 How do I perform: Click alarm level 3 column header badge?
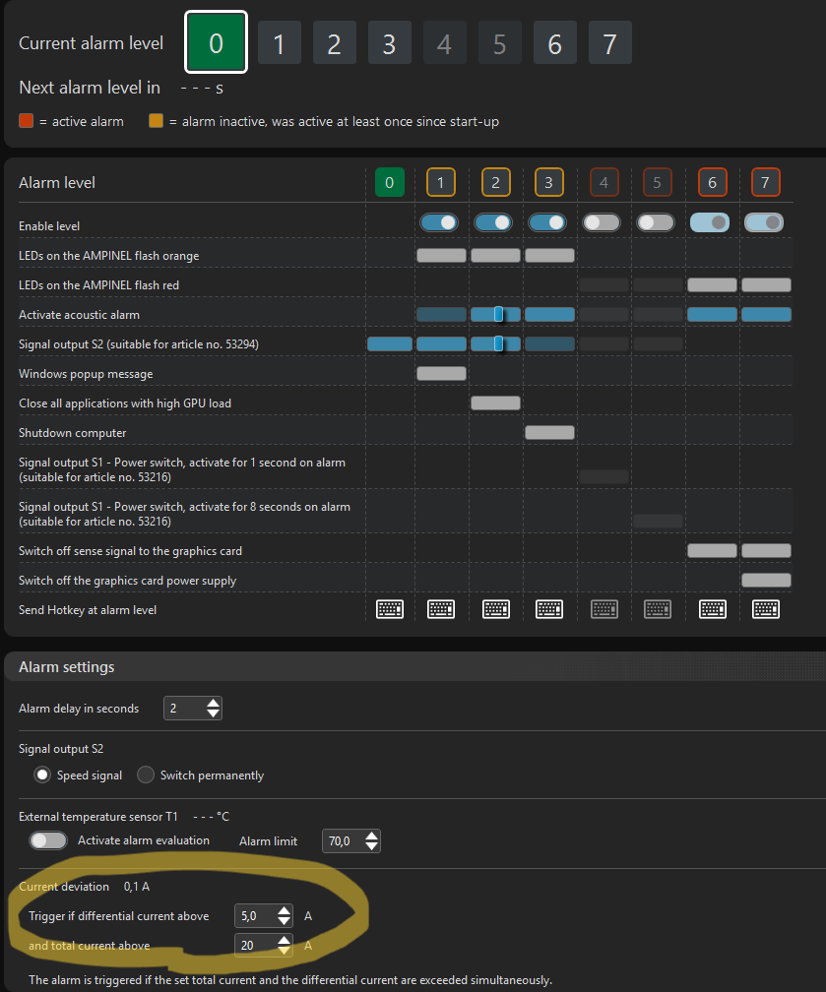[548, 182]
